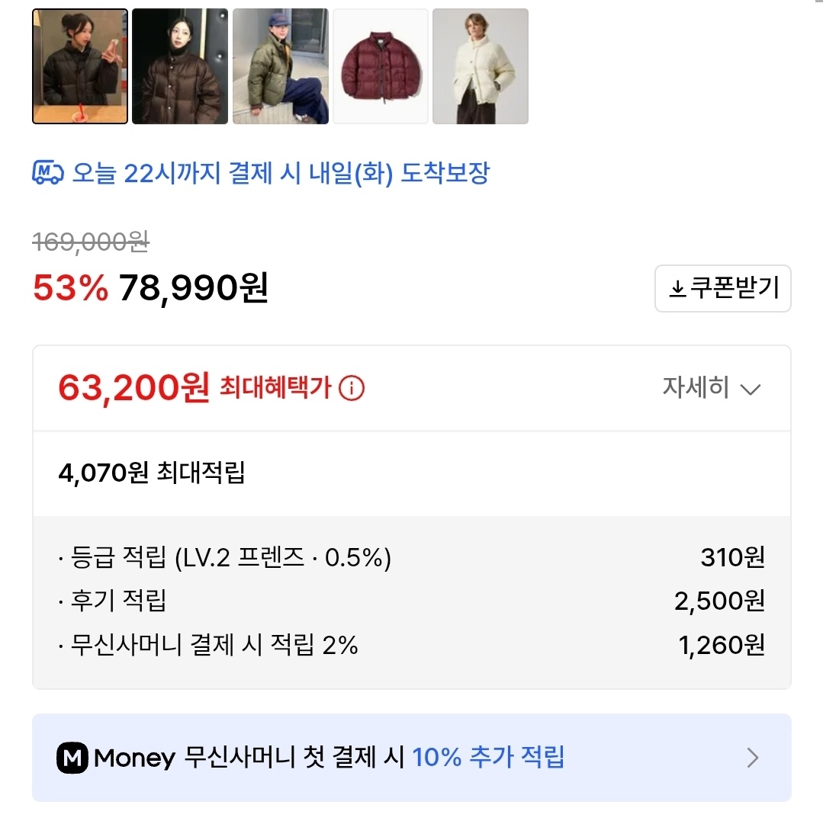Click the 78,990원 sale price
Viewport: 823px width, 824px height.
(x=194, y=288)
